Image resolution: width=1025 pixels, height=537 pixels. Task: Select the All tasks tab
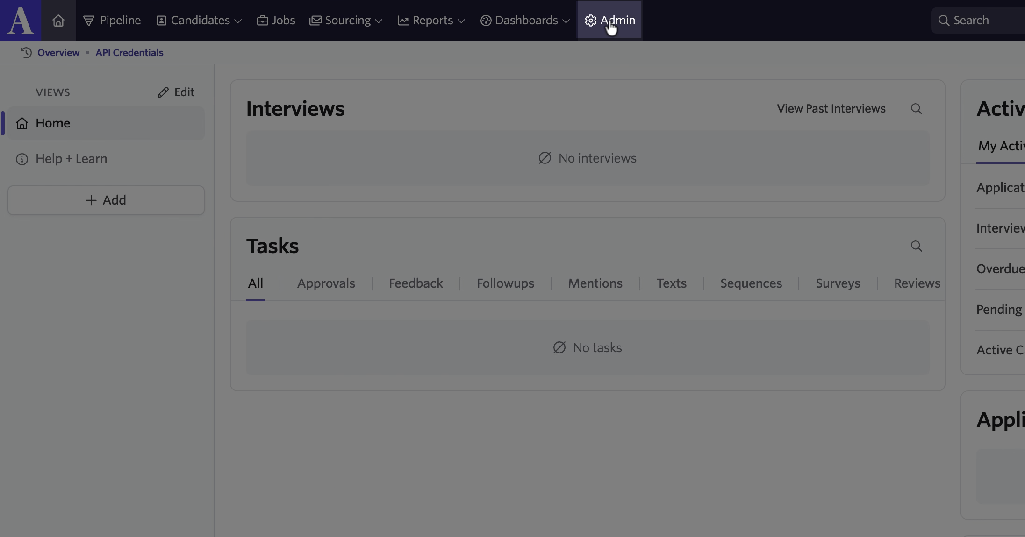(x=255, y=283)
